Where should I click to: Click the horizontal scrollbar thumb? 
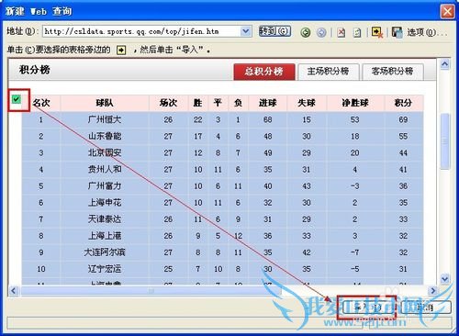click(151, 290)
